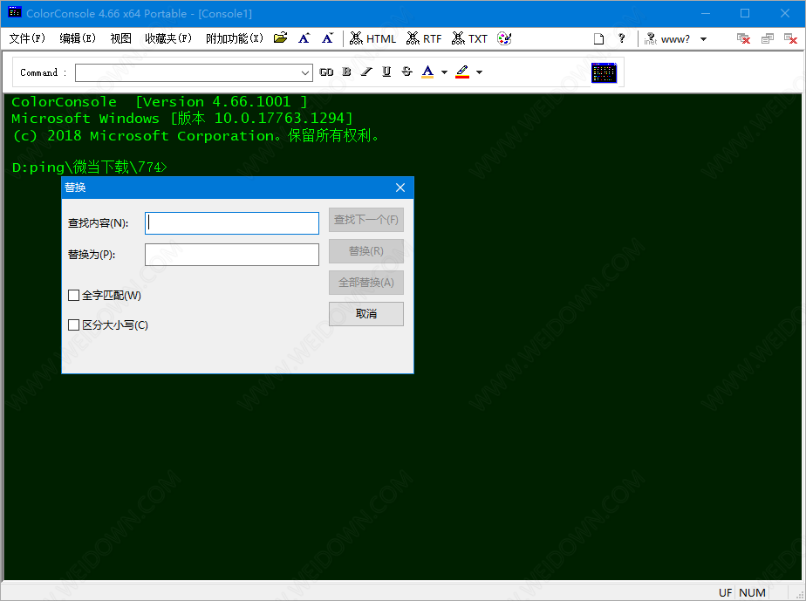806x601 pixels.
Task: Apply the highlight color pen icon
Action: pos(462,72)
